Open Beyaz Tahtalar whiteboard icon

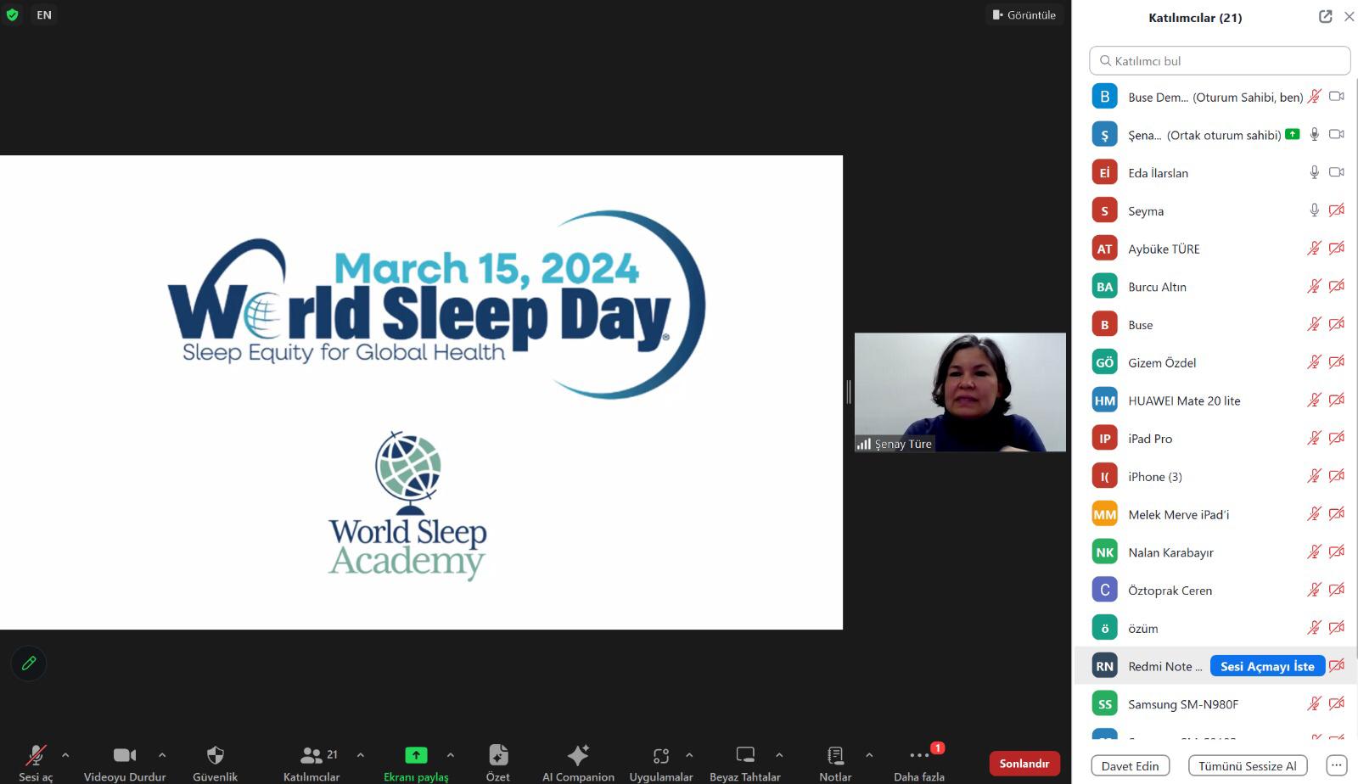[x=745, y=755]
